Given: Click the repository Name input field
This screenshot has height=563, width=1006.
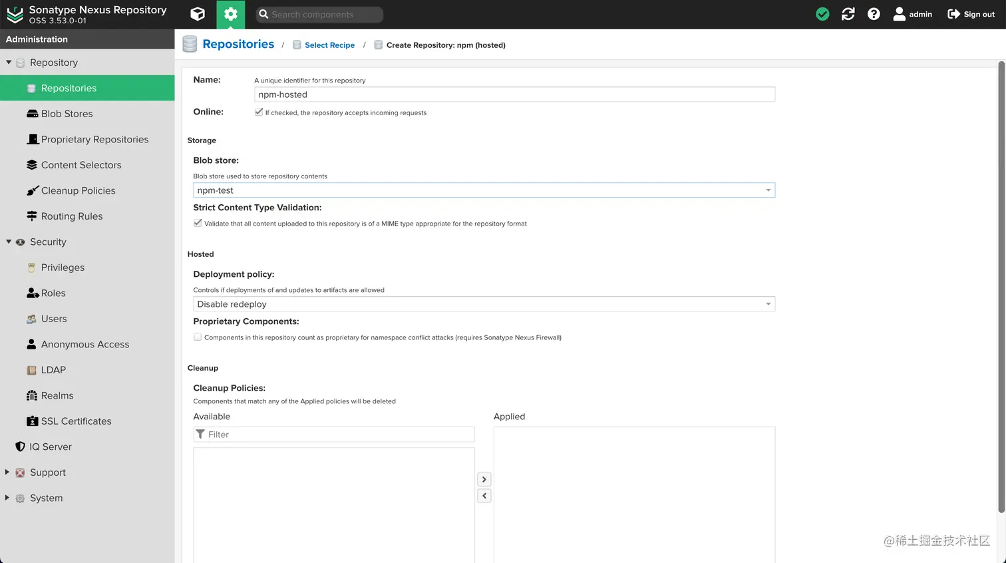Looking at the screenshot, I should (514, 94).
